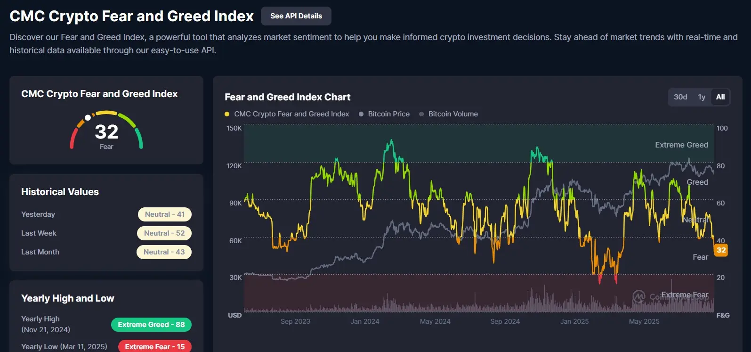The height and width of the screenshot is (352, 751).
Task: Click the Extreme Greed - 88 yearly high badge
Action: [151, 325]
